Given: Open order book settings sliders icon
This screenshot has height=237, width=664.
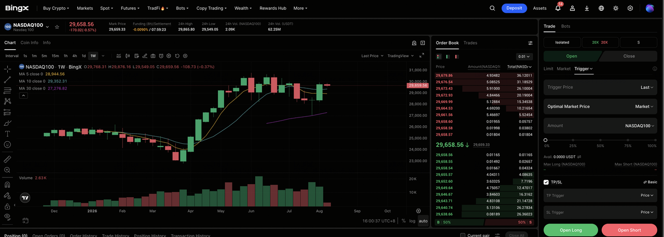Looking at the screenshot, I should 530,43.
